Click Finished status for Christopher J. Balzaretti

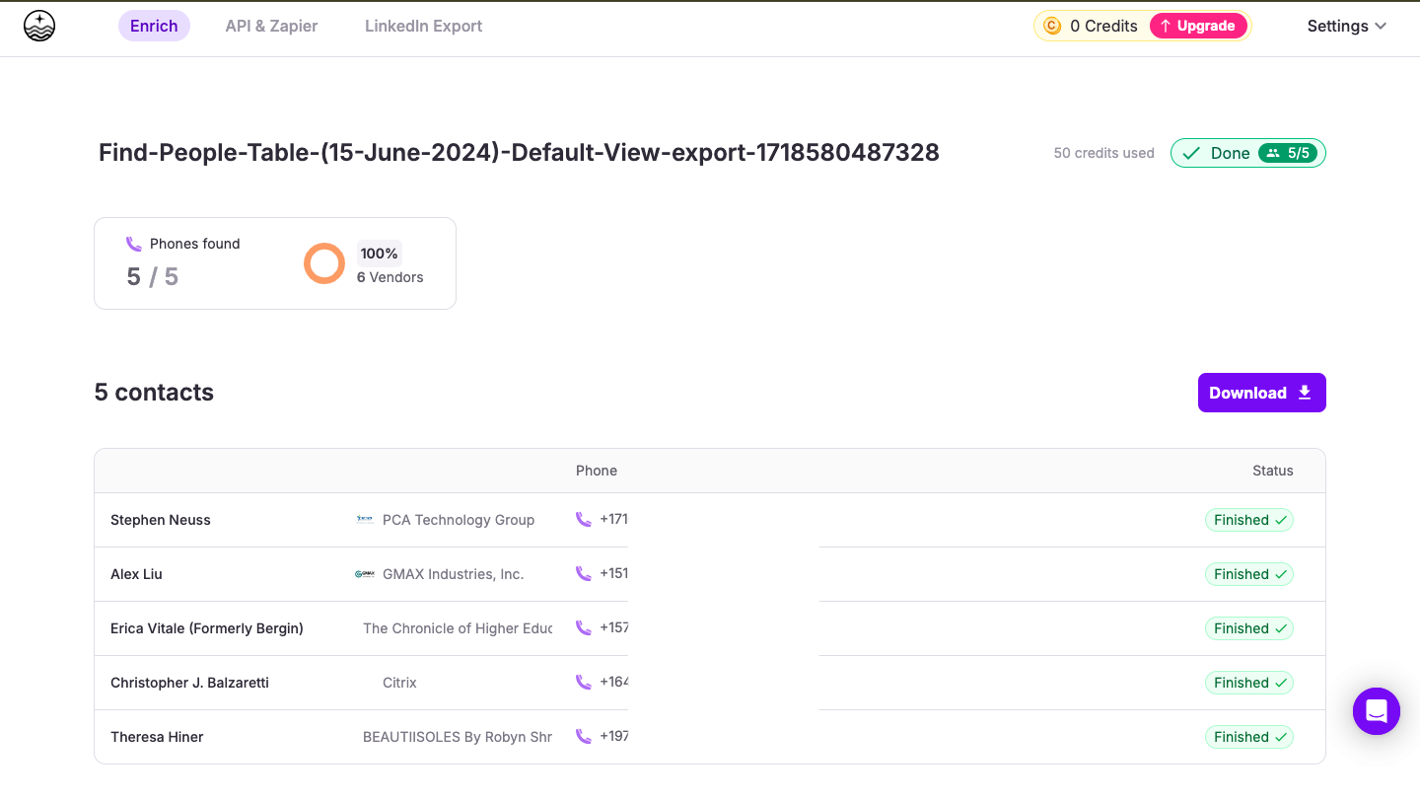[1248, 683]
